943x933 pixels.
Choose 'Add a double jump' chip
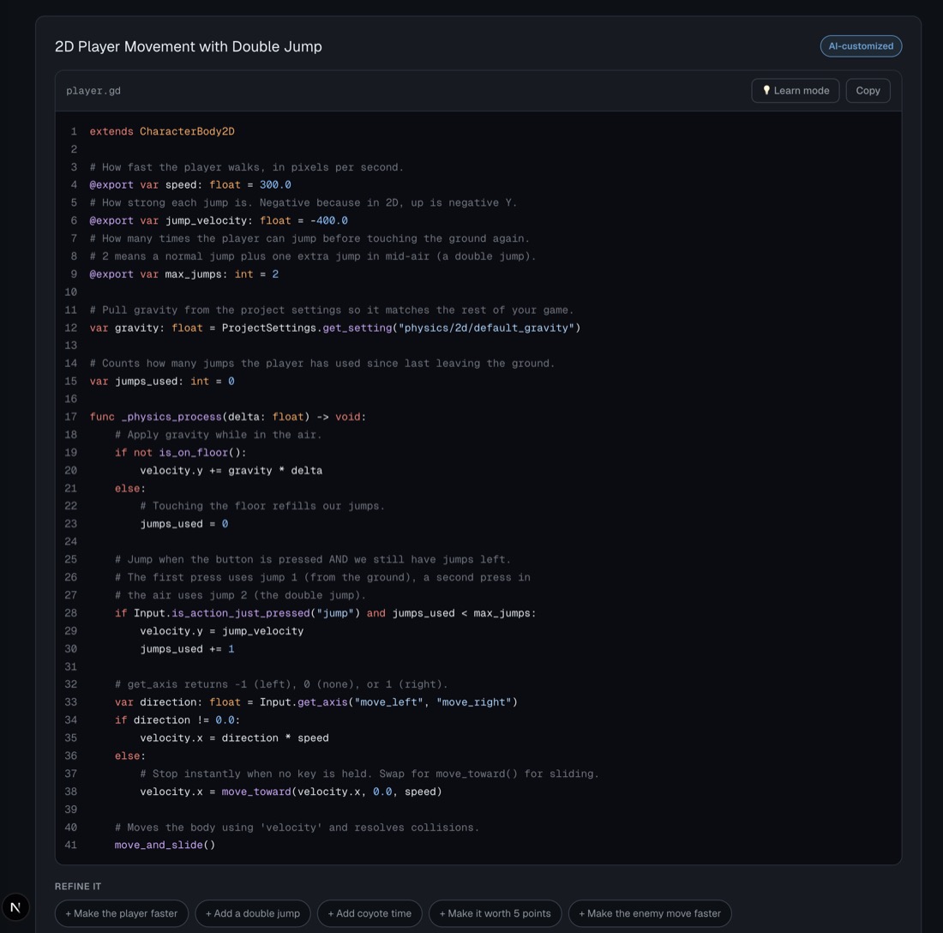[x=253, y=913]
